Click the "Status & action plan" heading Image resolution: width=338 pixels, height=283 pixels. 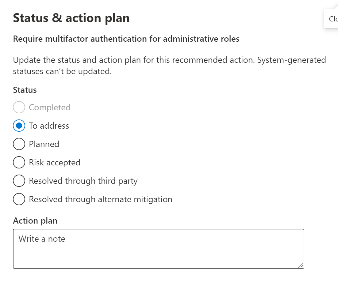pyautogui.click(x=71, y=18)
